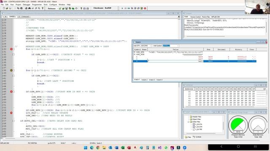Open the Windows Start menu
Screen dimensions: 270x151
(x=86, y=148)
